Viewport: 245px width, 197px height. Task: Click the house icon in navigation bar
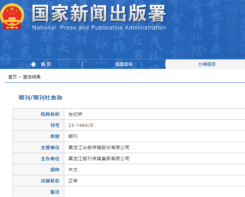point(33,64)
